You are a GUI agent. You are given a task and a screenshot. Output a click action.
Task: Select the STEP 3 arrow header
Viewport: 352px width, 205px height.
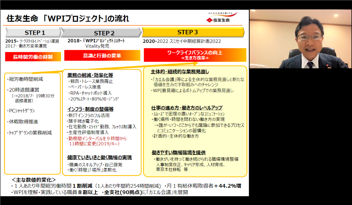pos(193,32)
